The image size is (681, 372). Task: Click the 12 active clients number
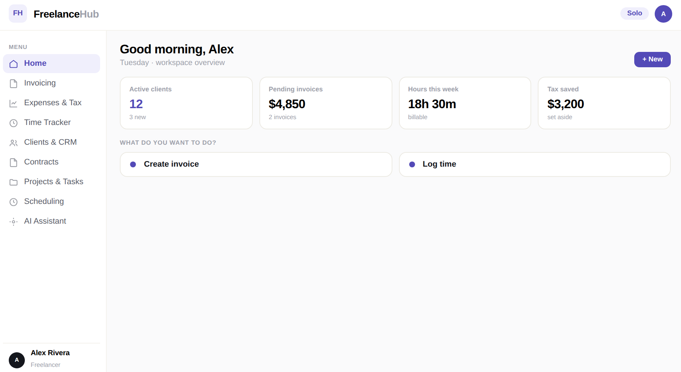(x=136, y=105)
